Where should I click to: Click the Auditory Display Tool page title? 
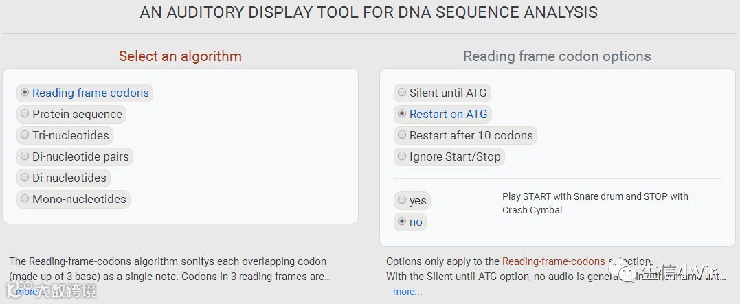369,12
